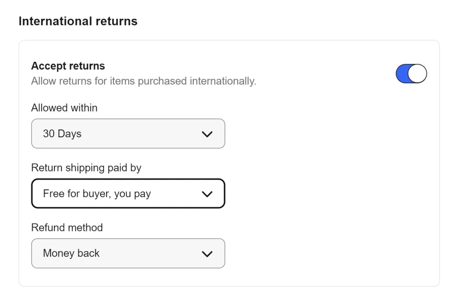Click the blue track of the Accept returns toggle
The image size is (451, 302).
[x=402, y=74]
